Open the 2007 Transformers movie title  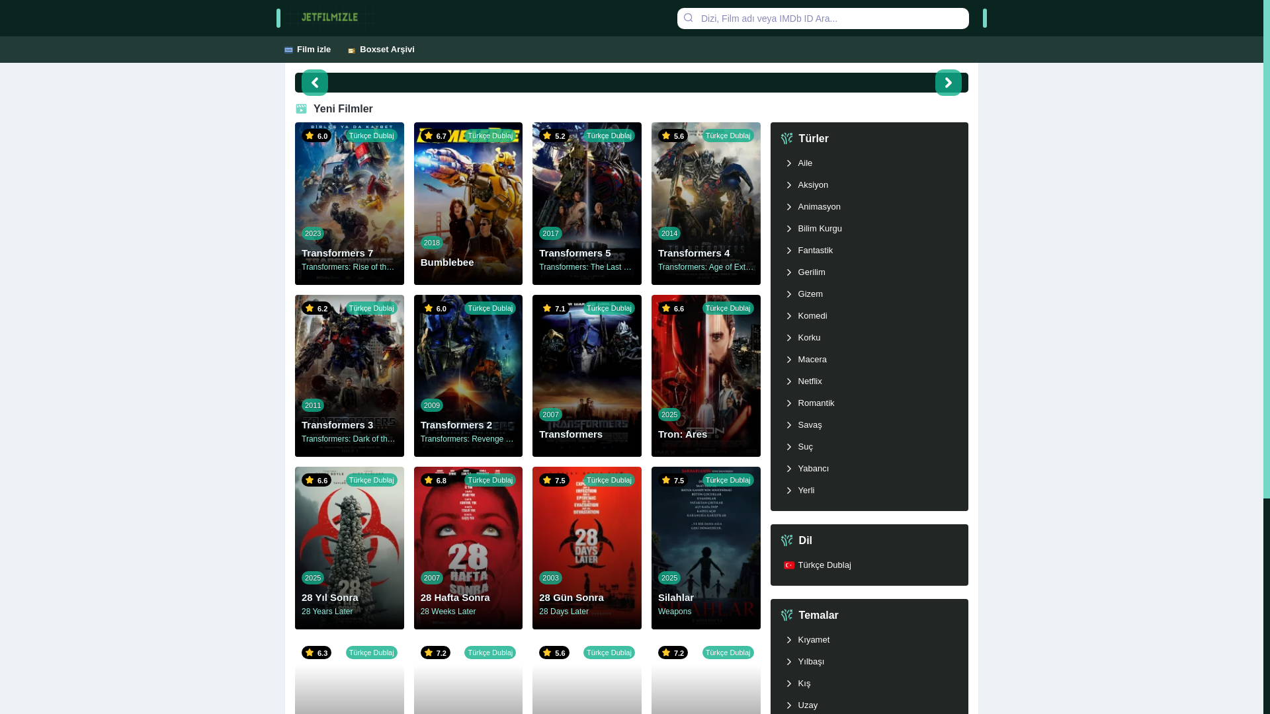pyautogui.click(x=571, y=434)
